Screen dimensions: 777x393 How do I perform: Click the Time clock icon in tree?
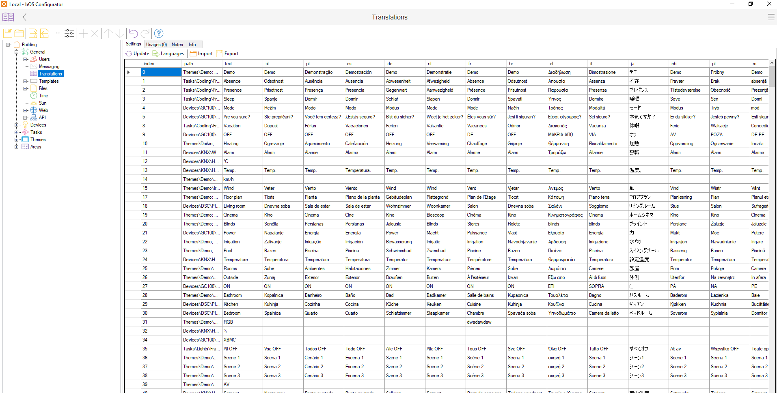click(34, 96)
